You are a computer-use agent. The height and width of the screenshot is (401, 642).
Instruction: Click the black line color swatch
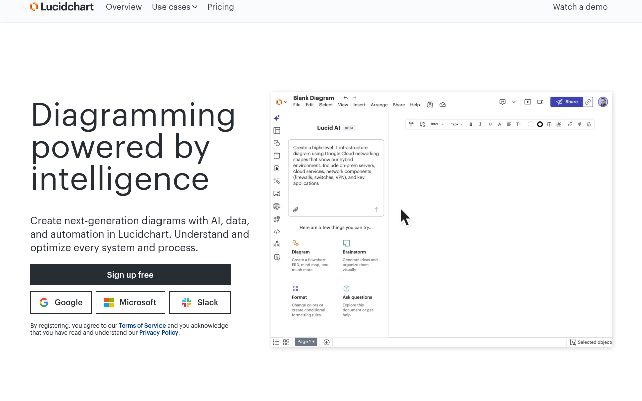point(540,124)
